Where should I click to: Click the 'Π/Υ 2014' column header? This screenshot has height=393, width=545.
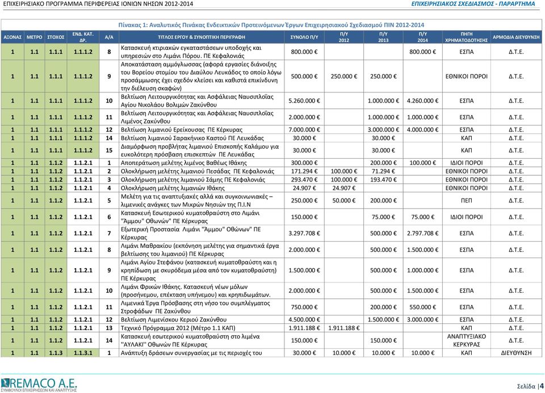pos(422,37)
